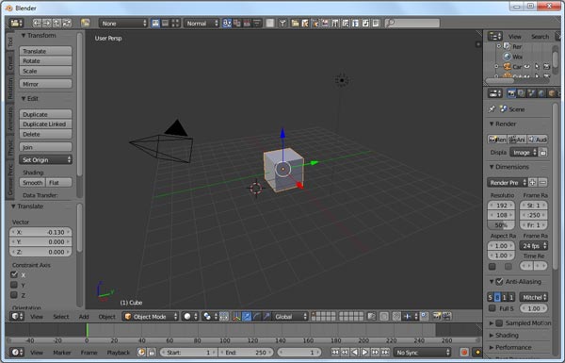Refresh the file list in file browser
The image size is (565, 363).
pos(67,23)
